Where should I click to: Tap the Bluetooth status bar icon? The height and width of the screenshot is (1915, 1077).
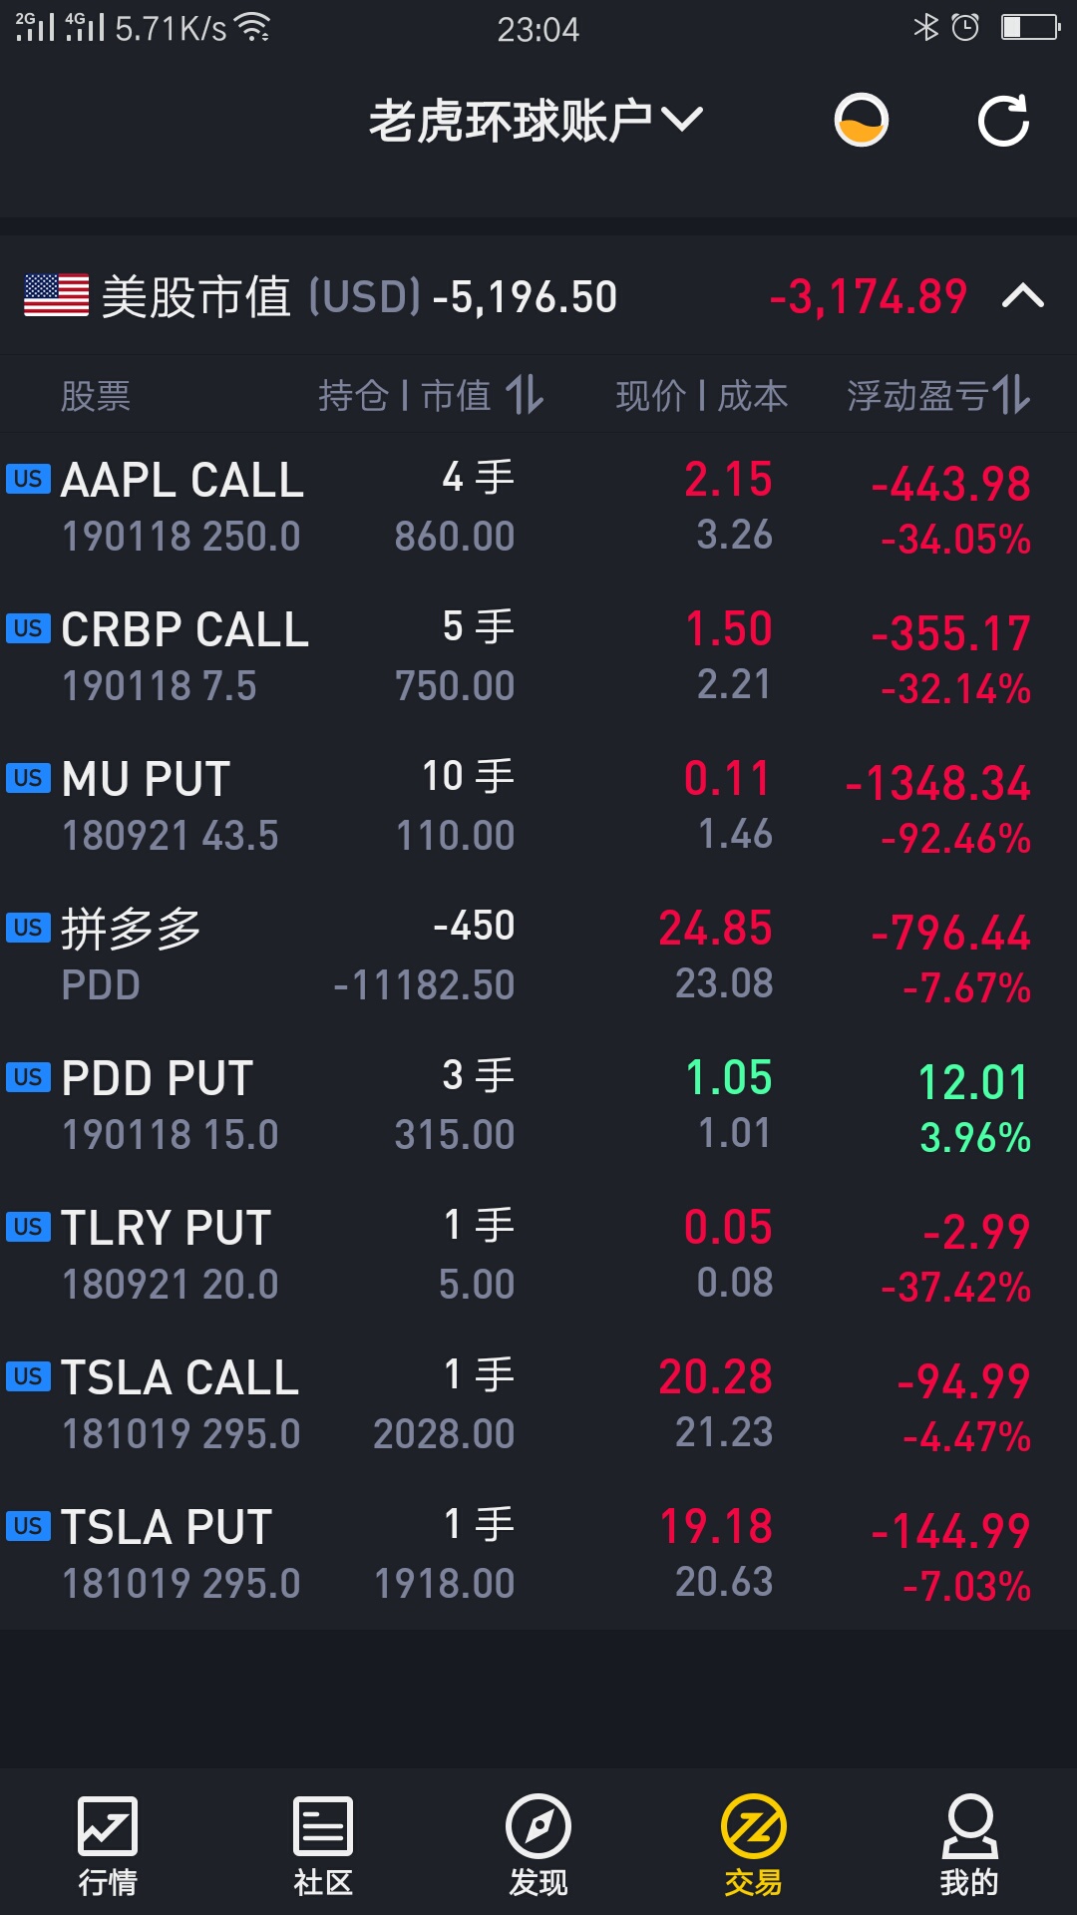tap(926, 27)
